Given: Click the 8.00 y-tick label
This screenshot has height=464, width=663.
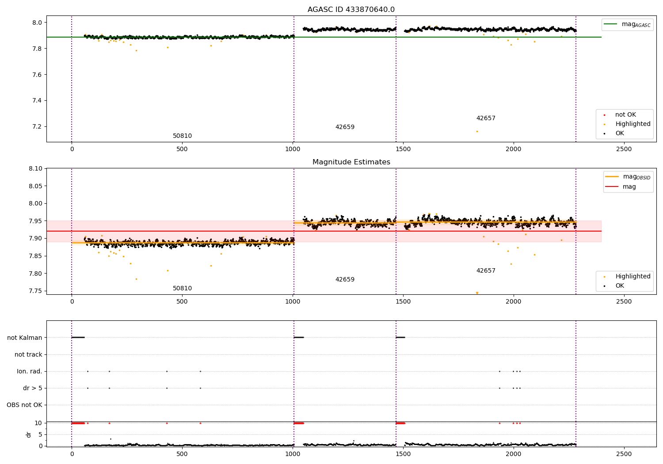Looking at the screenshot, I should (x=35, y=204).
